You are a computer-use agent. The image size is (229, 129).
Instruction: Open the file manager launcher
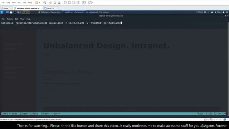(x=11, y=12)
